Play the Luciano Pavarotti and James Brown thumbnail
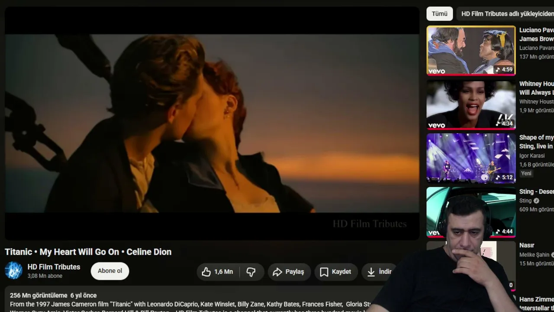Screen dimensions: 554x312 coord(471,50)
